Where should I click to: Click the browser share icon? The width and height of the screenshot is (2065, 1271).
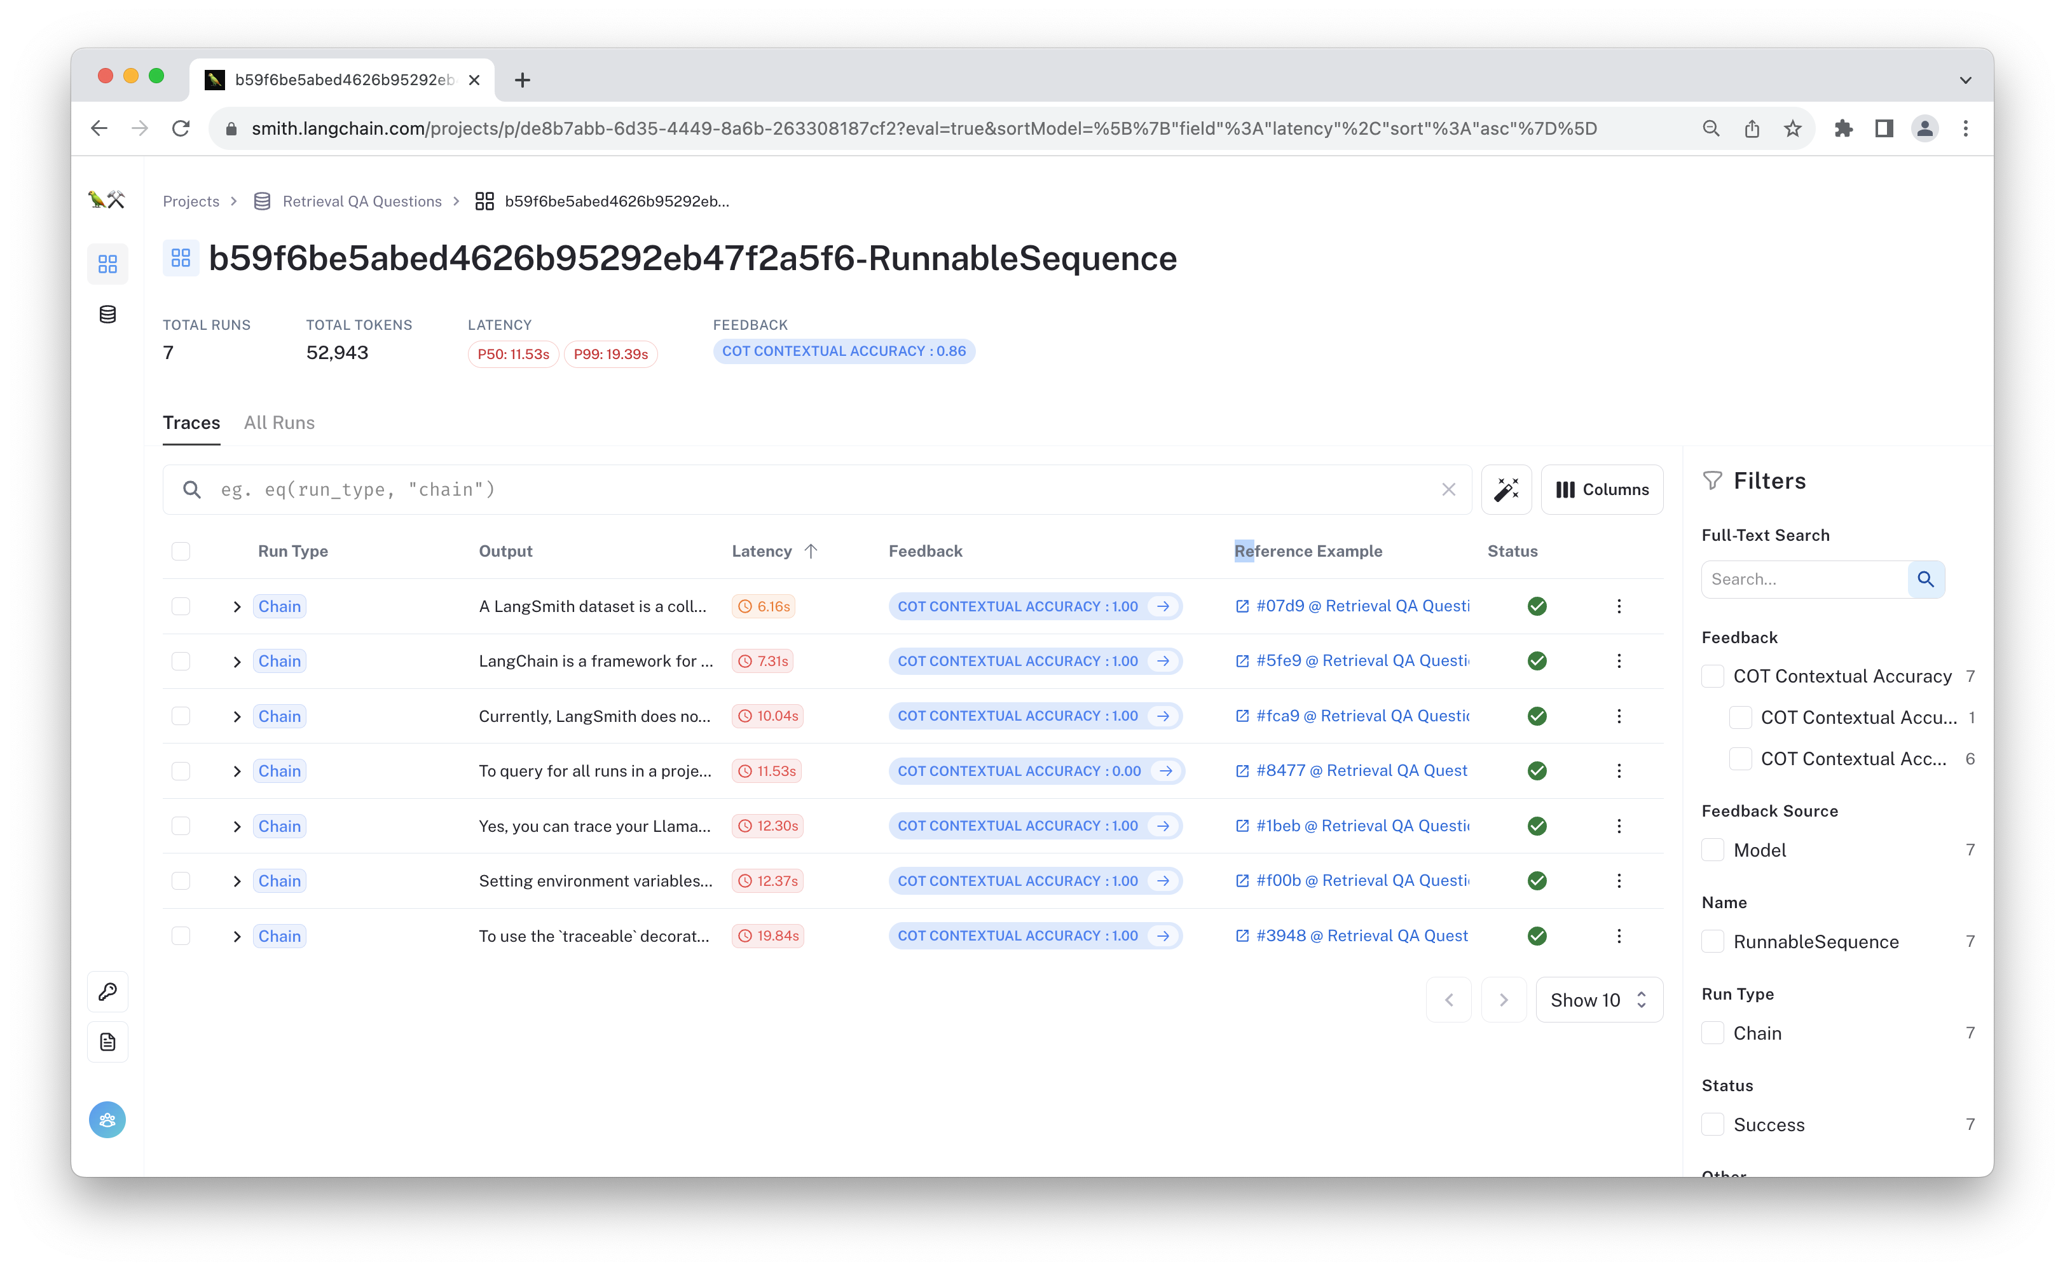point(1752,128)
